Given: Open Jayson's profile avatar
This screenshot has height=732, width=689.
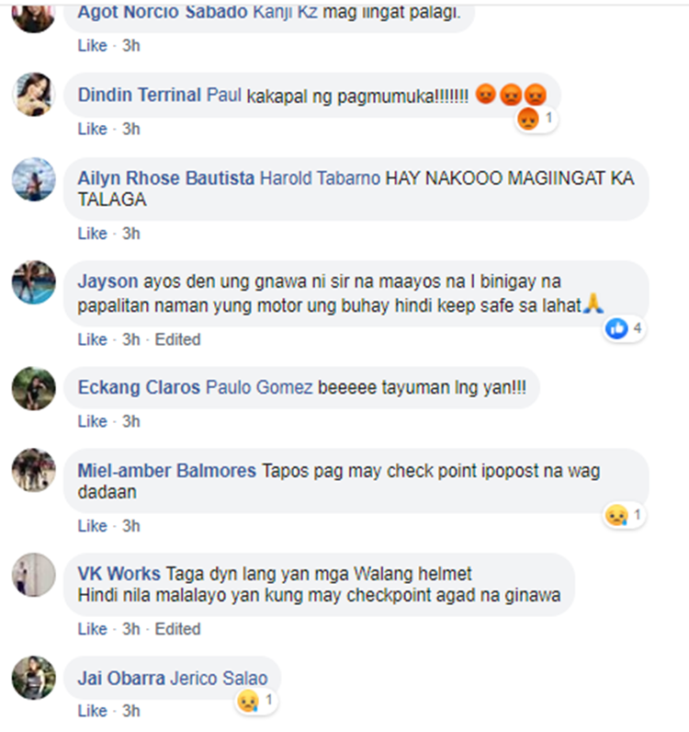Looking at the screenshot, I should (x=34, y=282).
